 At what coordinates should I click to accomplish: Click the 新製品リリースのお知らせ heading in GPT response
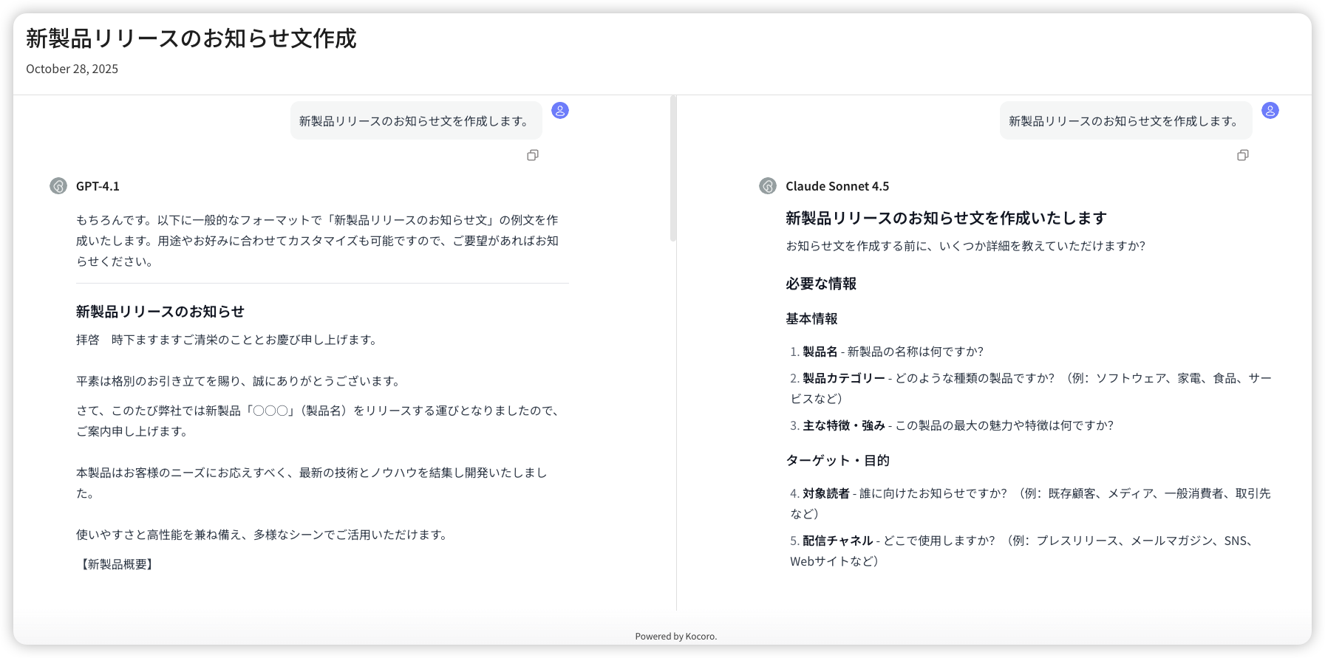pos(160,312)
